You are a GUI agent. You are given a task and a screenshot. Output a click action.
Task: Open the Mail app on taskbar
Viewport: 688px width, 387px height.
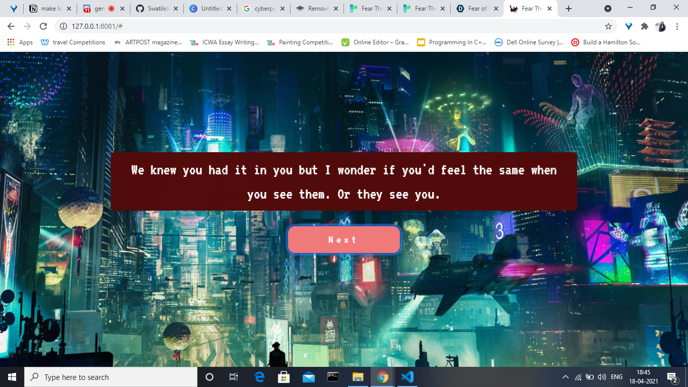tap(309, 377)
